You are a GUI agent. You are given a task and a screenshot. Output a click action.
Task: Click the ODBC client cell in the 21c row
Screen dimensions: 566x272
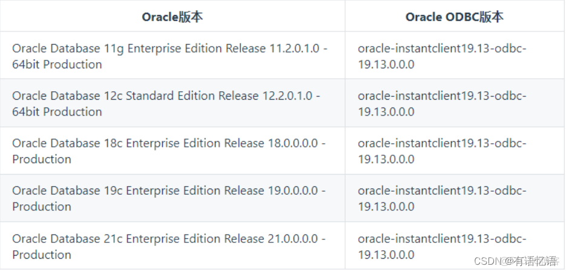tap(442, 247)
